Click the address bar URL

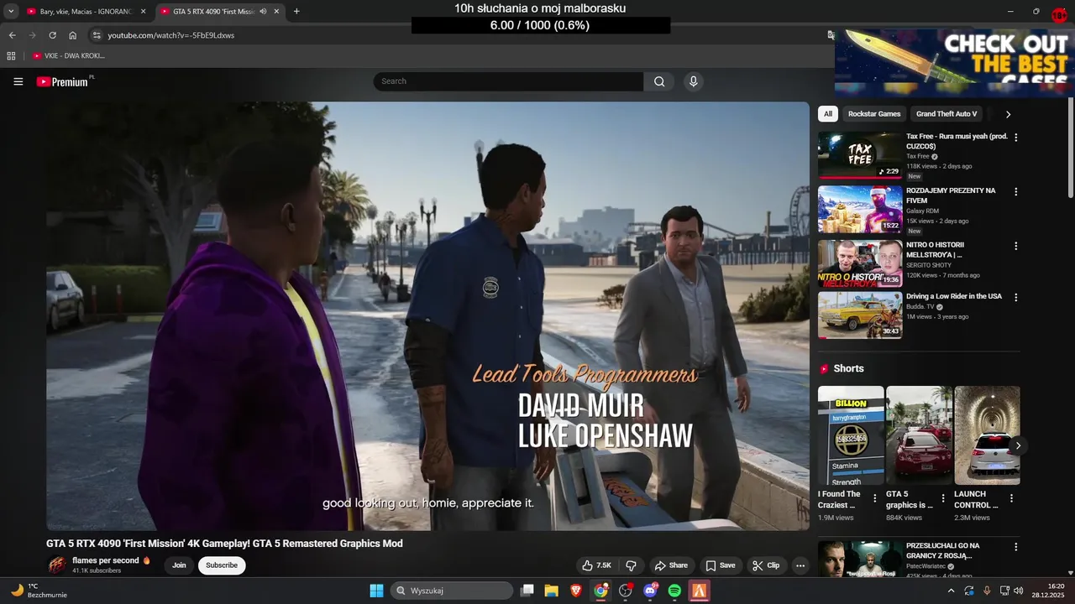[170, 35]
